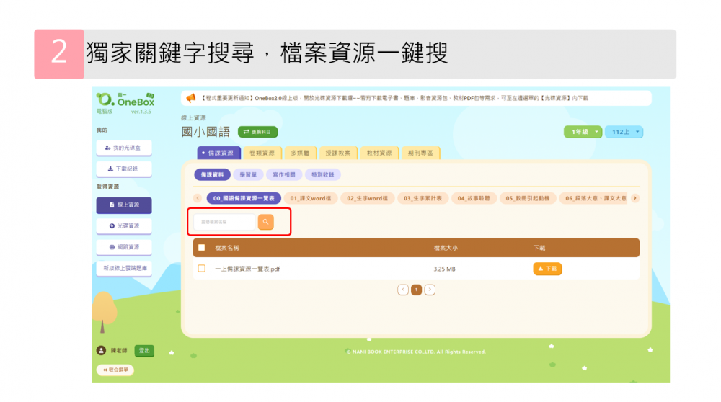Click the megaphone announcement icon
This screenshot has height=402, width=721.
[191, 98]
